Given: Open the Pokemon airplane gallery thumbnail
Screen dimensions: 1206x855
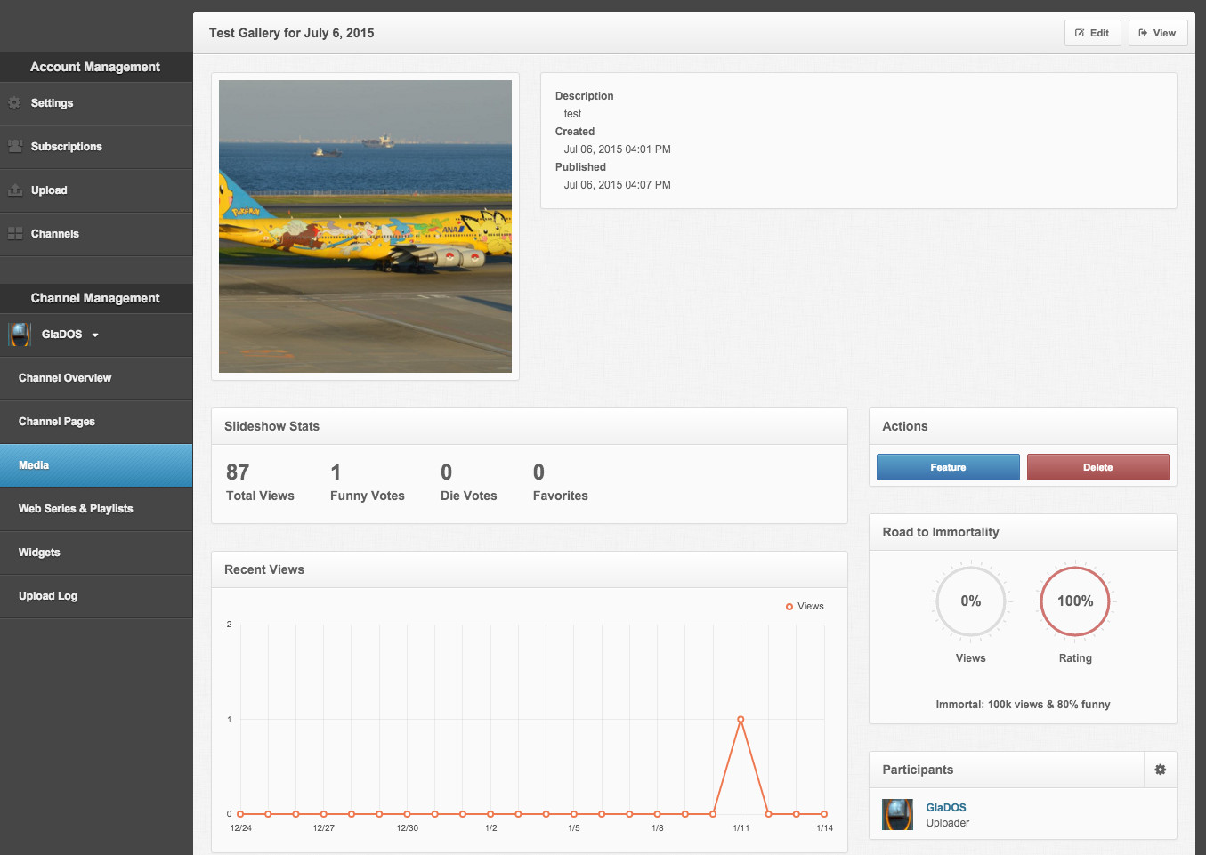Looking at the screenshot, I should click(x=365, y=226).
